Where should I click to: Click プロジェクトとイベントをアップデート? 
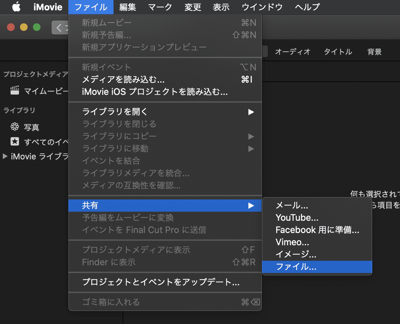160,282
